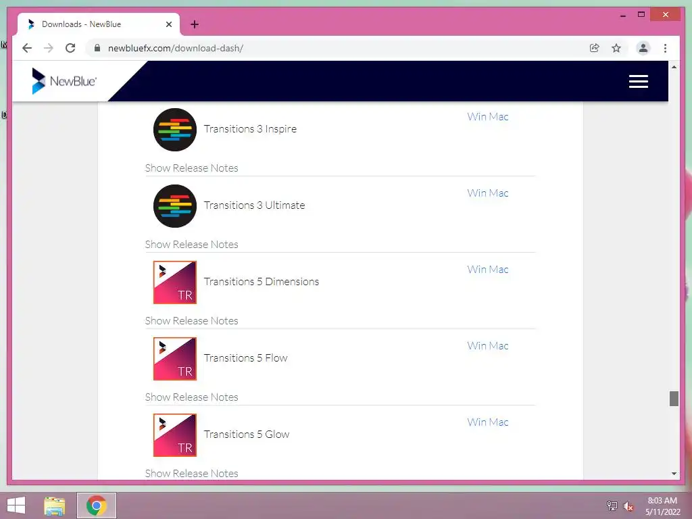Select the Downloads - NewBlue tab
The width and height of the screenshot is (692, 519).
(x=99, y=24)
